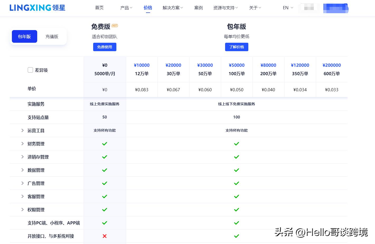
Task: Expand the 客服管理 feature row
Action: point(22,196)
